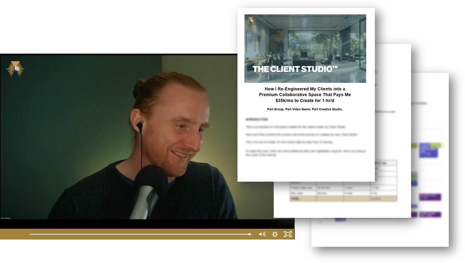The height and width of the screenshot is (263, 465).
Task: Click the gold logo on the document cover
Action: (251, 20)
